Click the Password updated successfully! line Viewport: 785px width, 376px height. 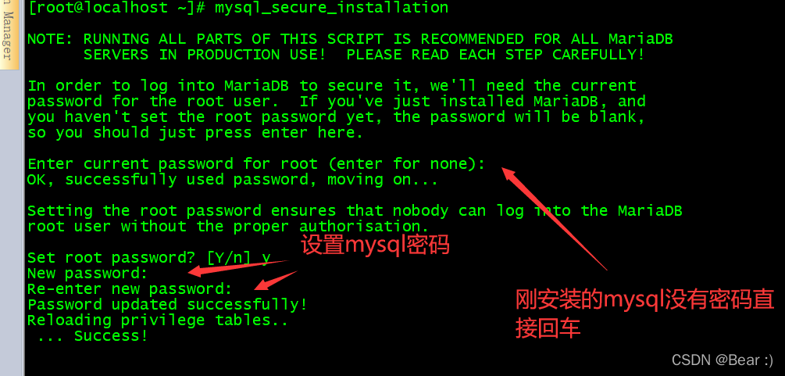coord(168,304)
